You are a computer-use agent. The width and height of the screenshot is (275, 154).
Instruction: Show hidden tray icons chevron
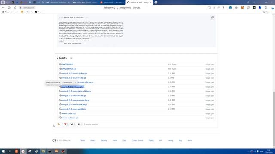[x=248, y=151]
